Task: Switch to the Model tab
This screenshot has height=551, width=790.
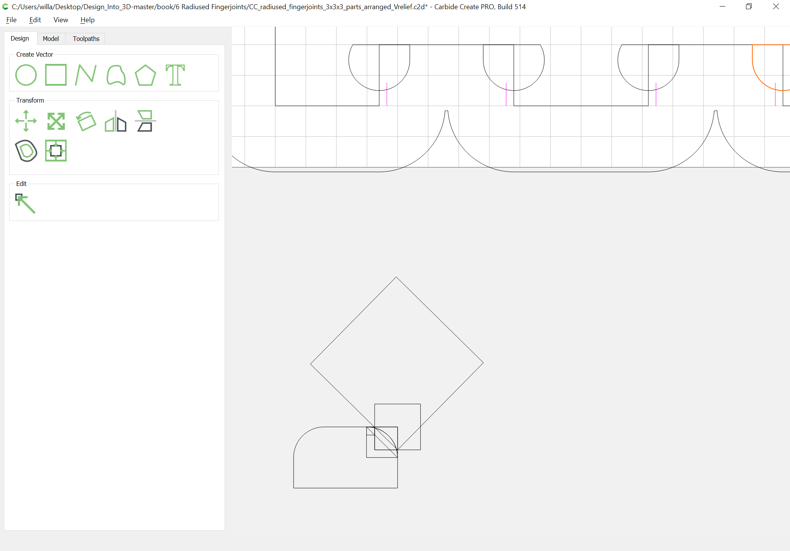Action: coord(51,39)
